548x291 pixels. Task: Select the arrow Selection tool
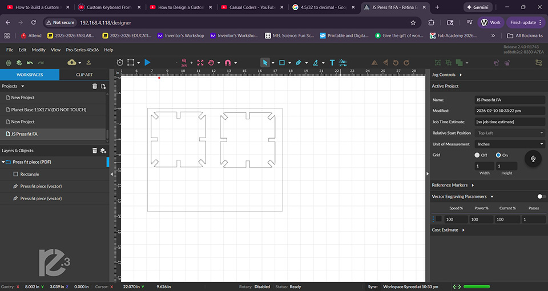(265, 62)
